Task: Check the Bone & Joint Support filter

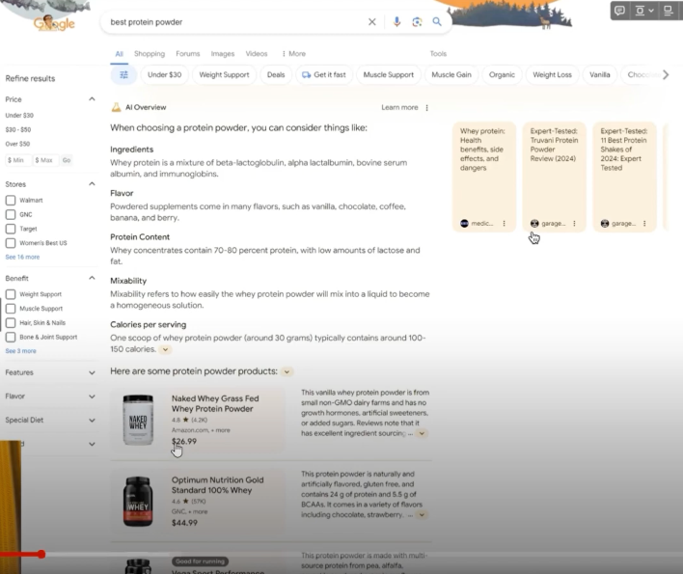Action: tap(11, 337)
